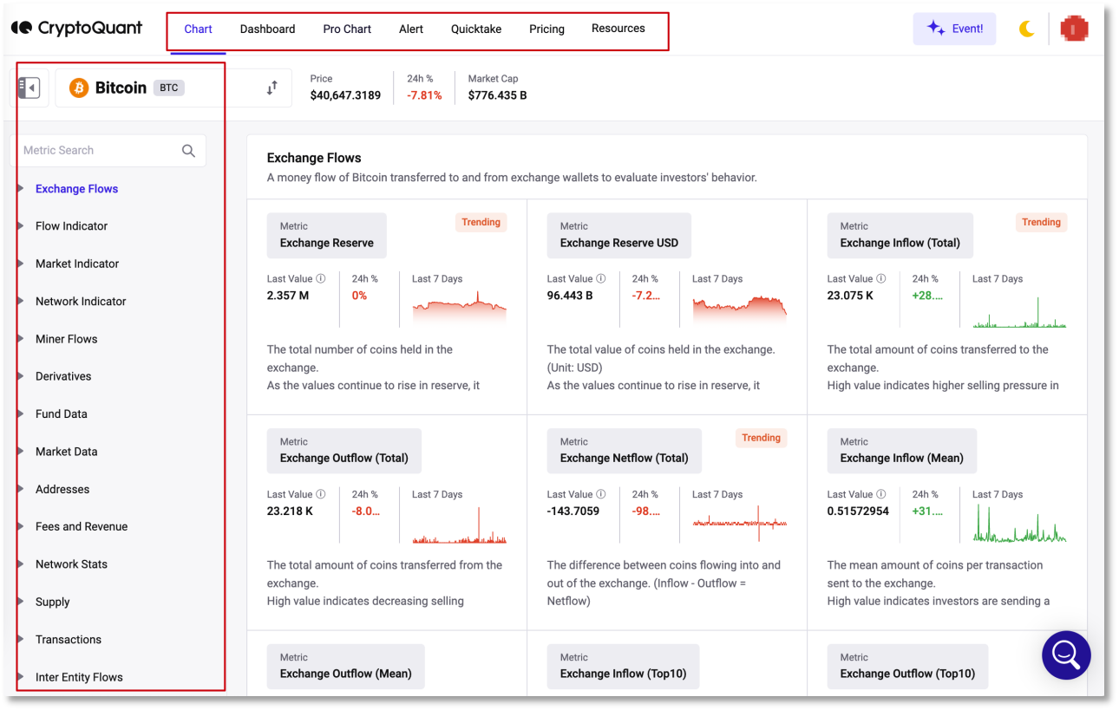
Task: Select Network Stats category
Action: point(71,564)
